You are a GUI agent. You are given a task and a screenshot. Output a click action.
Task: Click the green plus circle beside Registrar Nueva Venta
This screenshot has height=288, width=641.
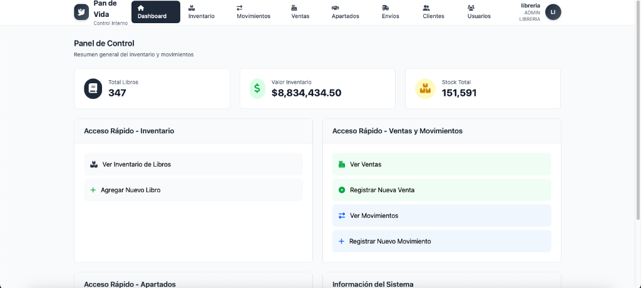pos(342,190)
